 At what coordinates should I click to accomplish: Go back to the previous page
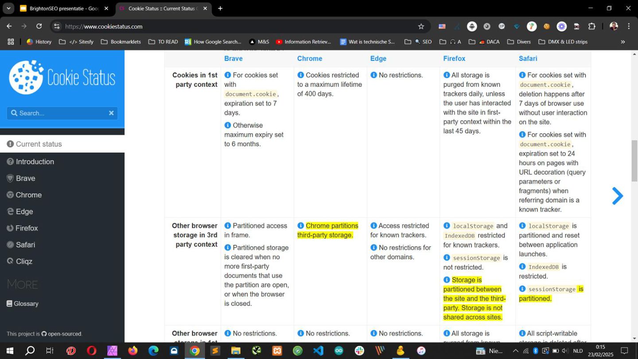click(x=9, y=26)
